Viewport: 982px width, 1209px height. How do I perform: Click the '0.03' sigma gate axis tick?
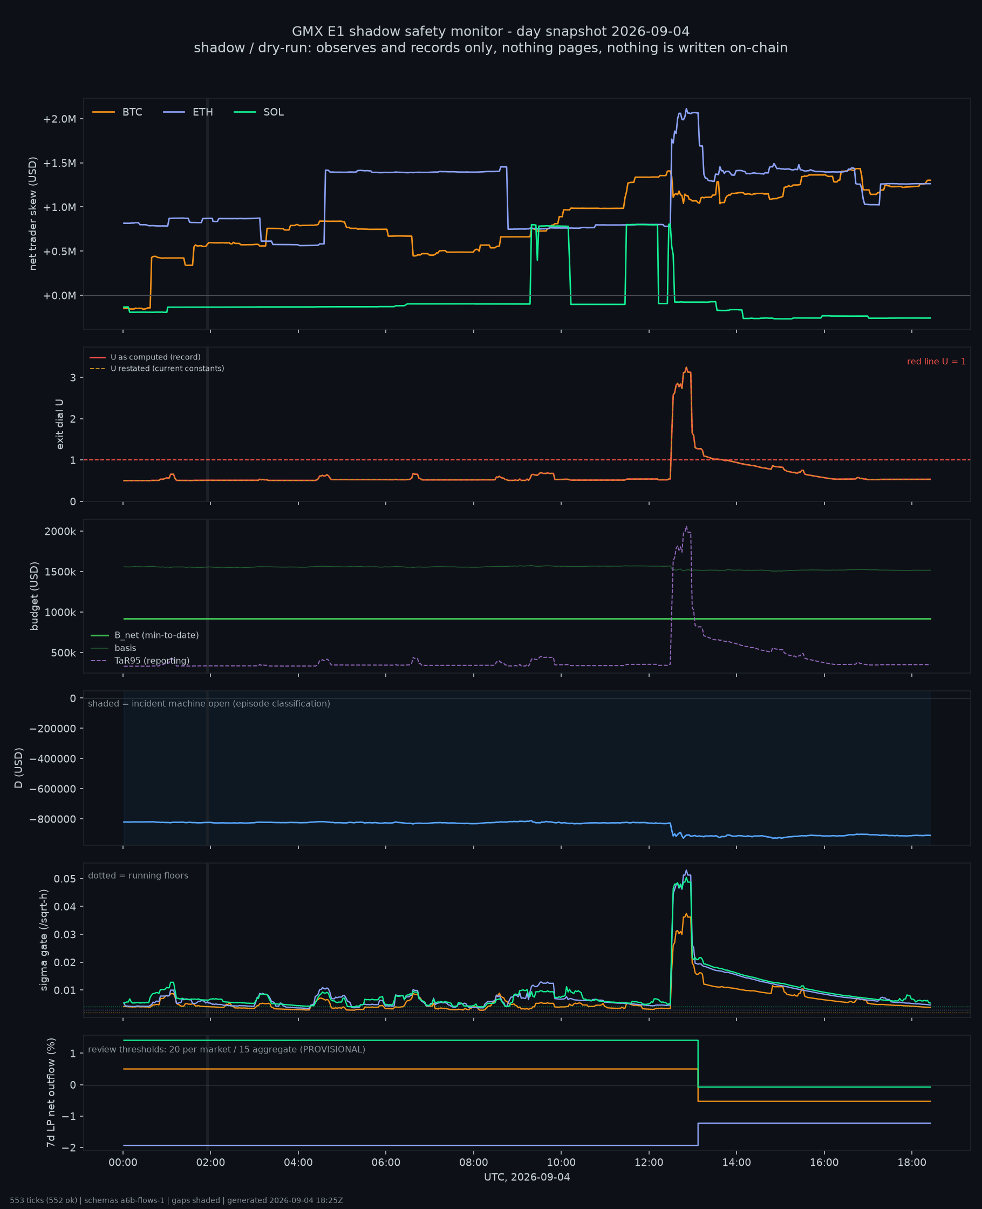(x=65, y=934)
